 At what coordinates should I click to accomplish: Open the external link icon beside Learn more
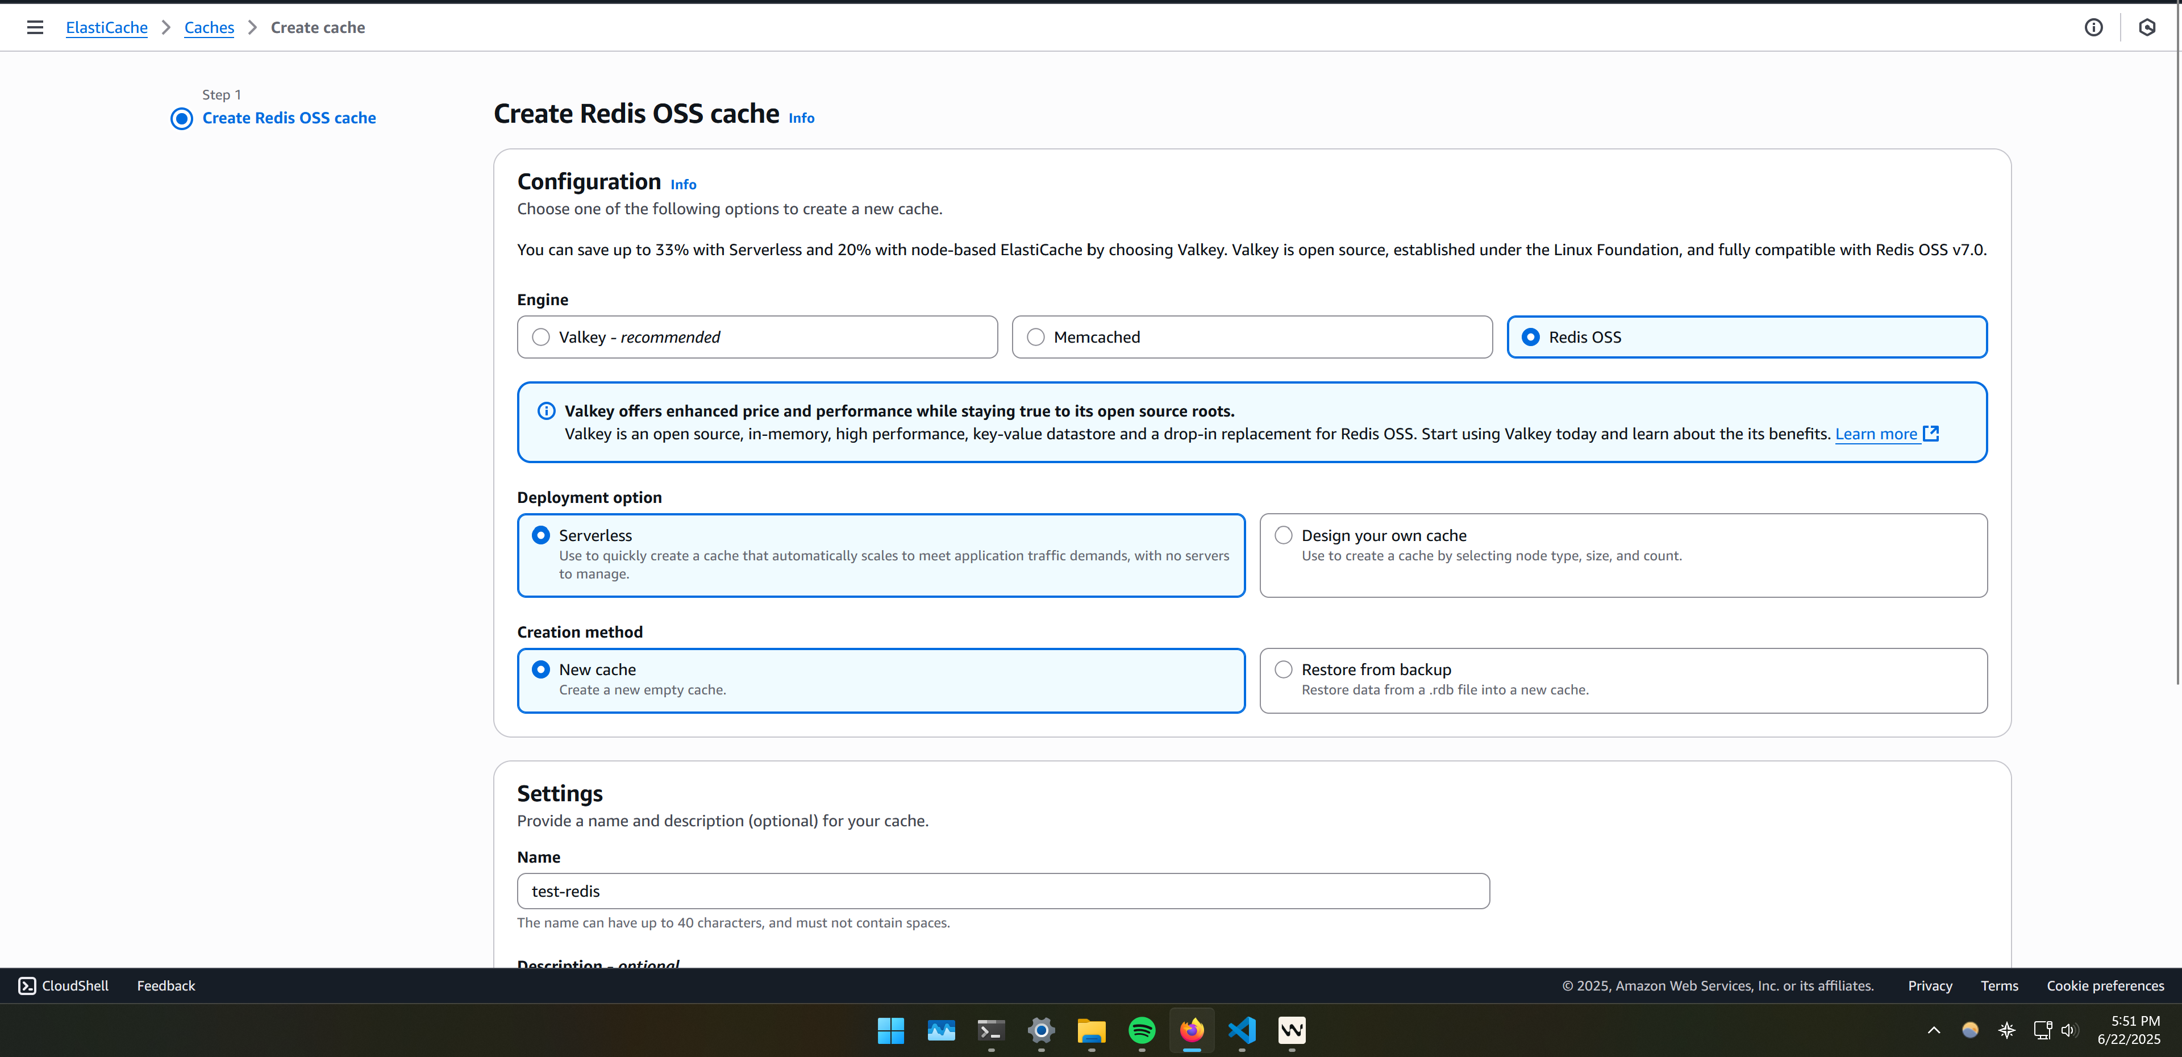(x=1931, y=433)
